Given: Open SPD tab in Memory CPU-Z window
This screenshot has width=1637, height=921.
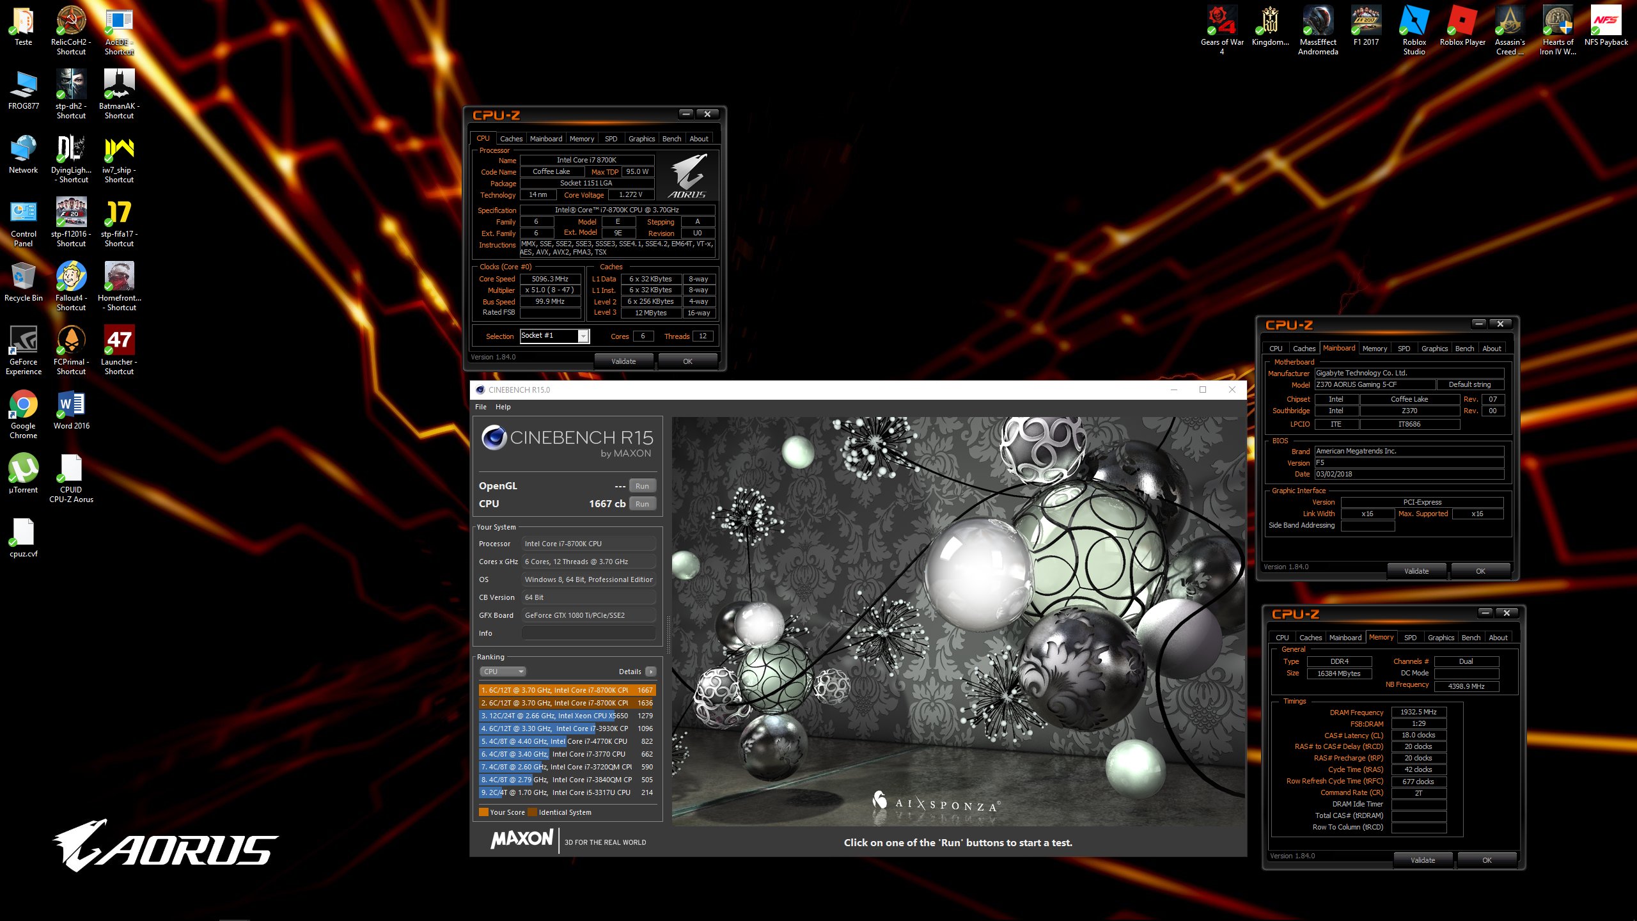Looking at the screenshot, I should tap(1410, 637).
